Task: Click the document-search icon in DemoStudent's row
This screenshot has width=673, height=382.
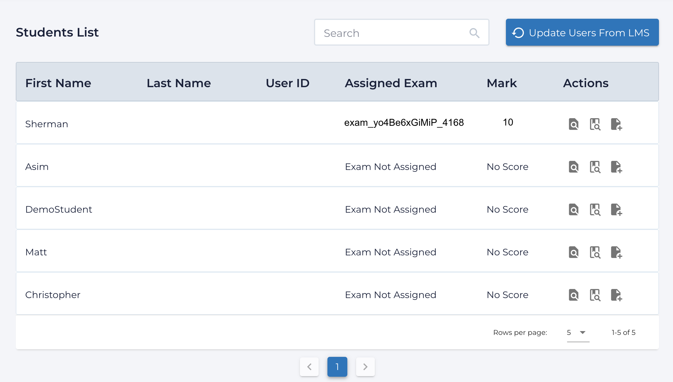Action: pyautogui.click(x=574, y=209)
